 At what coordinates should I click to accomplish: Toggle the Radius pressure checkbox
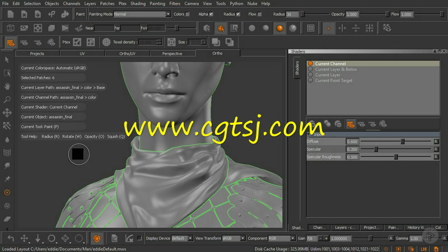coord(237,14)
